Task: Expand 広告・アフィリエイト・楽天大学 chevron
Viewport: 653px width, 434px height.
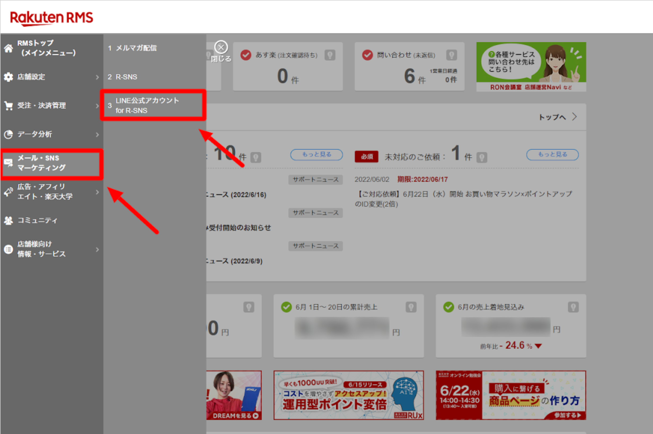Action: click(97, 192)
